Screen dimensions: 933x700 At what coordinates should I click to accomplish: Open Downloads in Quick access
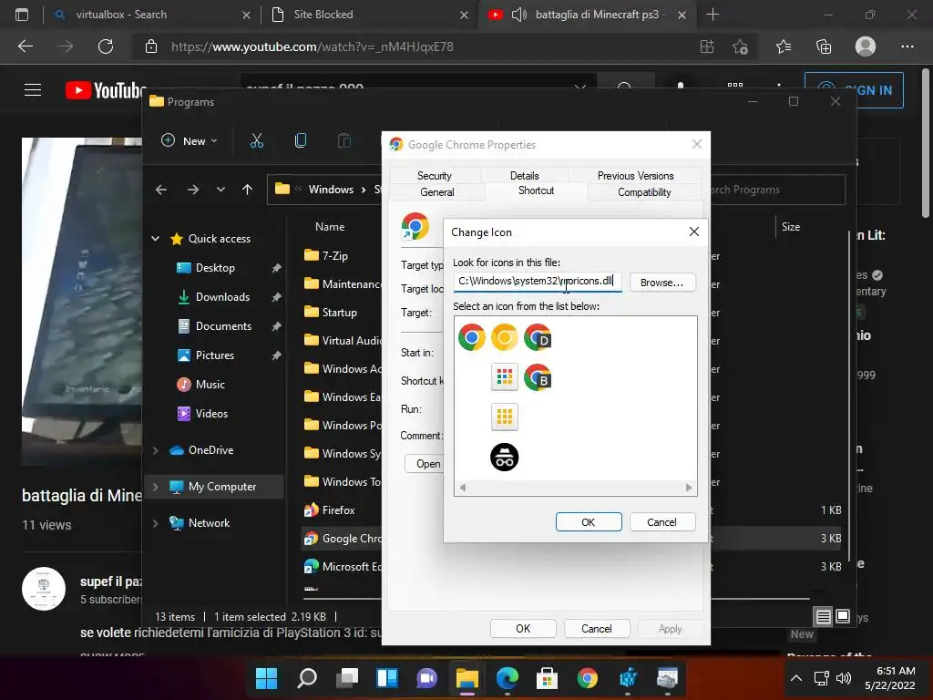click(x=222, y=297)
